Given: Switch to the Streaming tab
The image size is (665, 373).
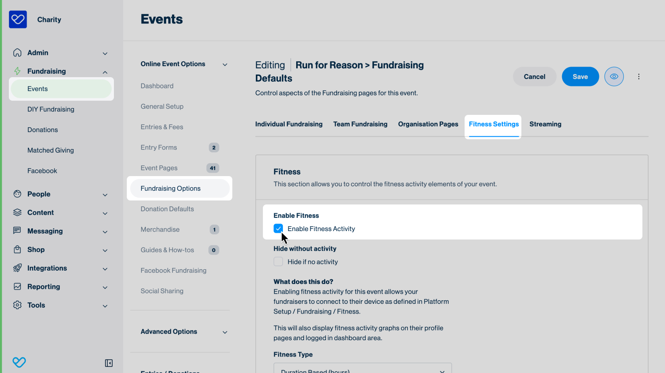Looking at the screenshot, I should 545,124.
